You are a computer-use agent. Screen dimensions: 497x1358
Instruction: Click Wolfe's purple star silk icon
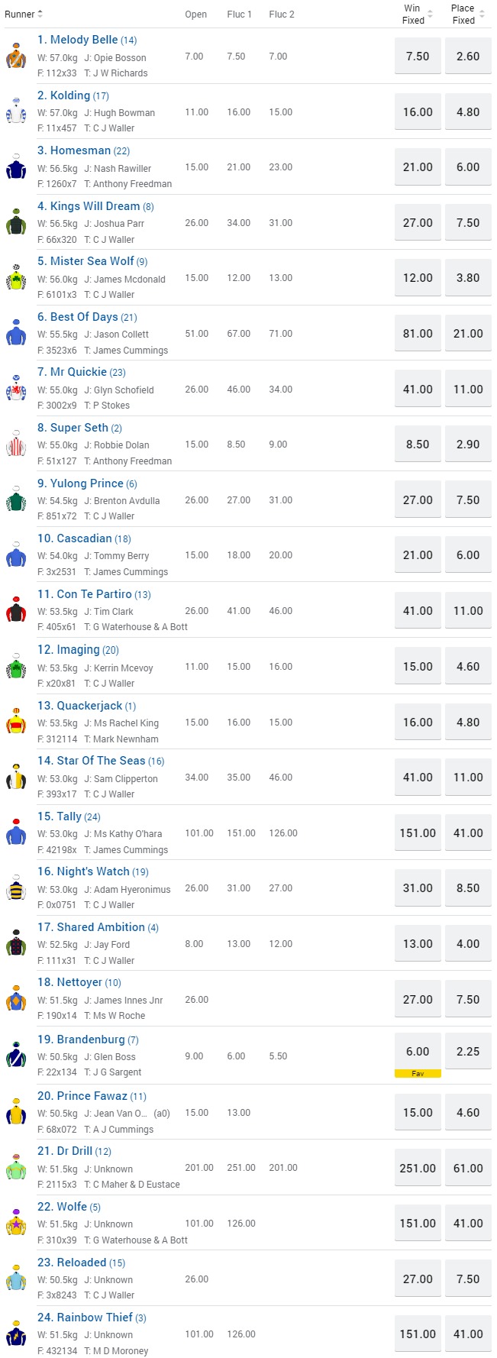pyautogui.click(x=16, y=1223)
